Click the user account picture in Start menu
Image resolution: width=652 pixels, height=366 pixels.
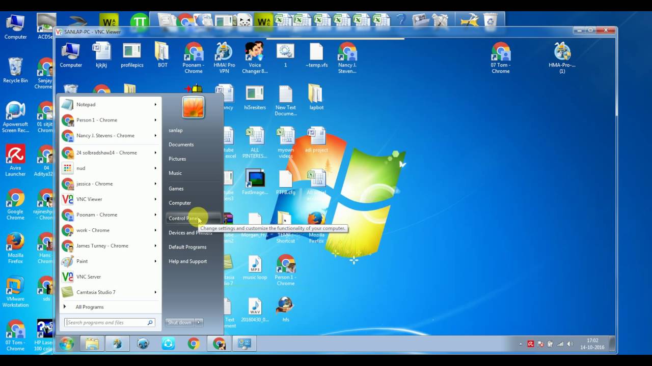[x=193, y=107]
